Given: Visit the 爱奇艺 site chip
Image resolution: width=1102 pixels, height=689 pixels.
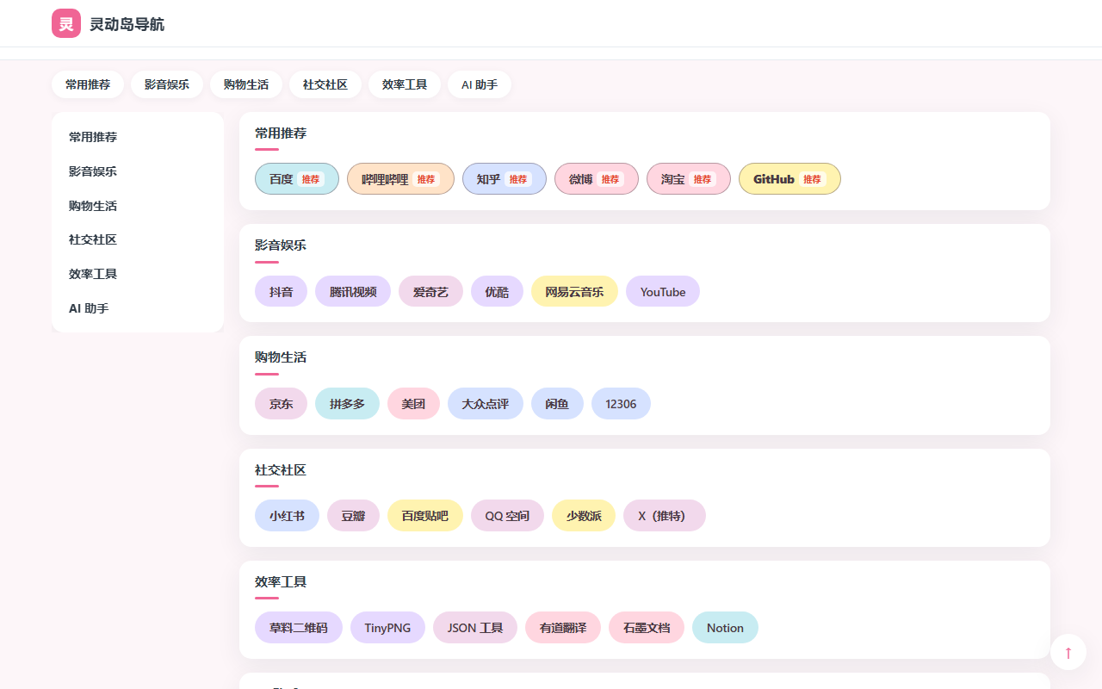Looking at the screenshot, I should (430, 292).
